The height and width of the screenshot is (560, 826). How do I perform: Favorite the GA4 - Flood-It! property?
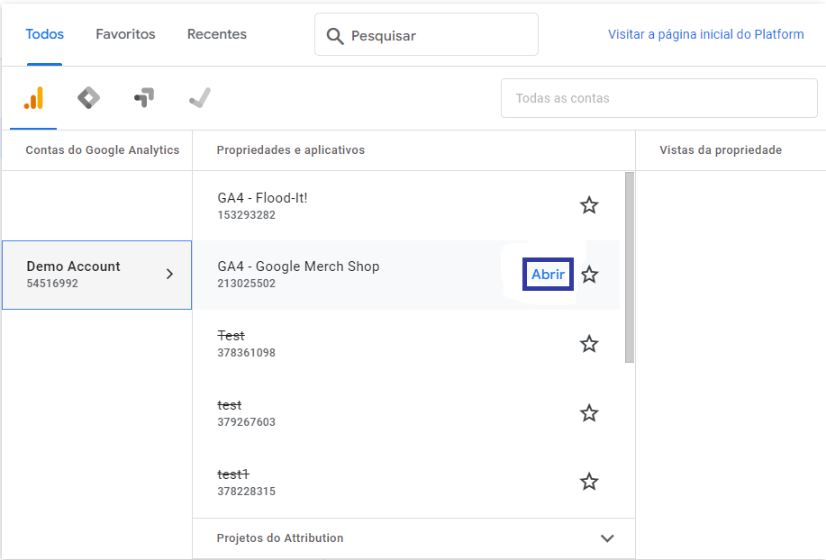tap(589, 205)
